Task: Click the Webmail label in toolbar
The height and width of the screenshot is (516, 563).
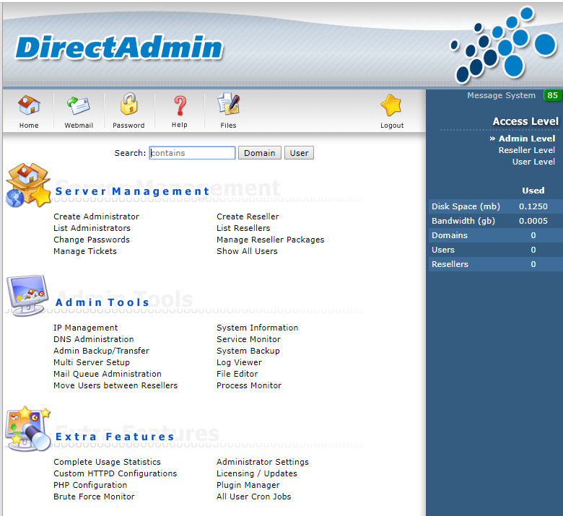Action: (79, 126)
